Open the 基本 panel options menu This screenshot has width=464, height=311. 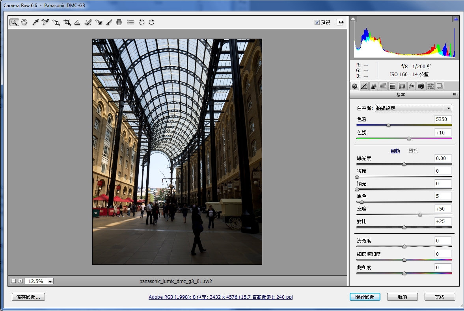pos(455,95)
